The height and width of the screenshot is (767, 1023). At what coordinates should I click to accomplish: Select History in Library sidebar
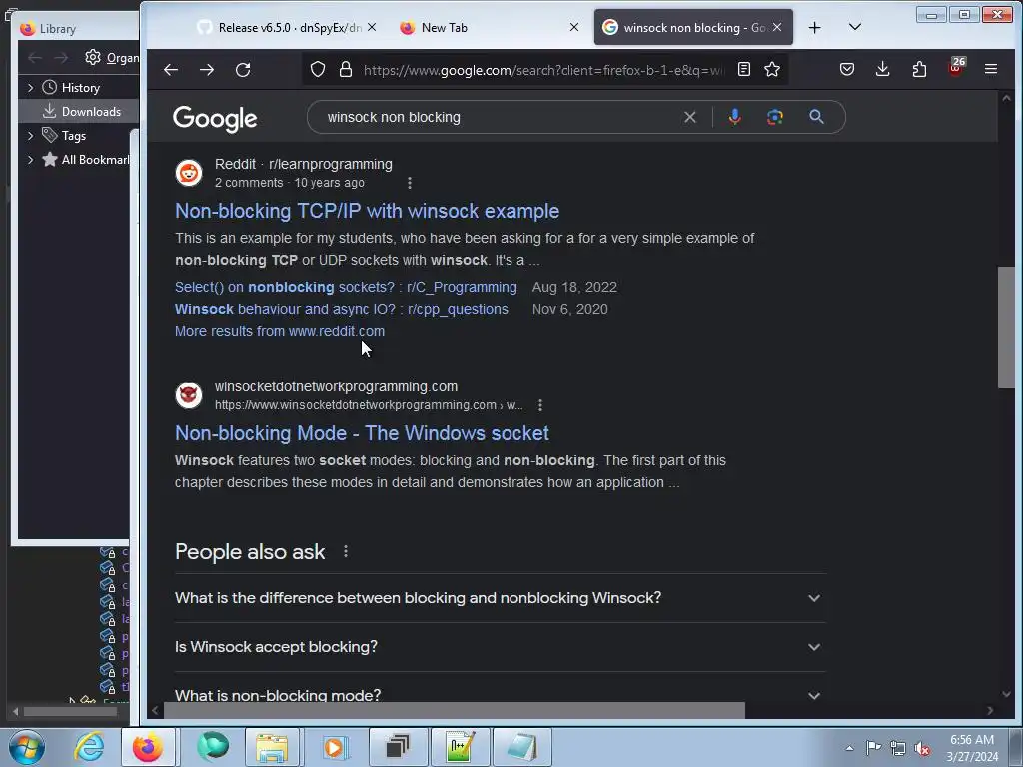coord(80,88)
